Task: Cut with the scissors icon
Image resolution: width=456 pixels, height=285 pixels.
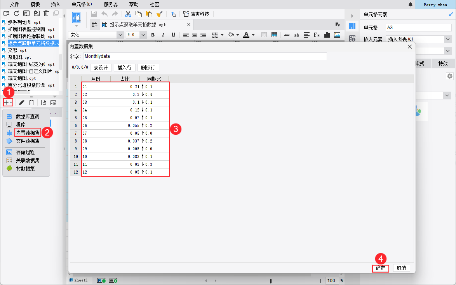Action: (x=128, y=14)
